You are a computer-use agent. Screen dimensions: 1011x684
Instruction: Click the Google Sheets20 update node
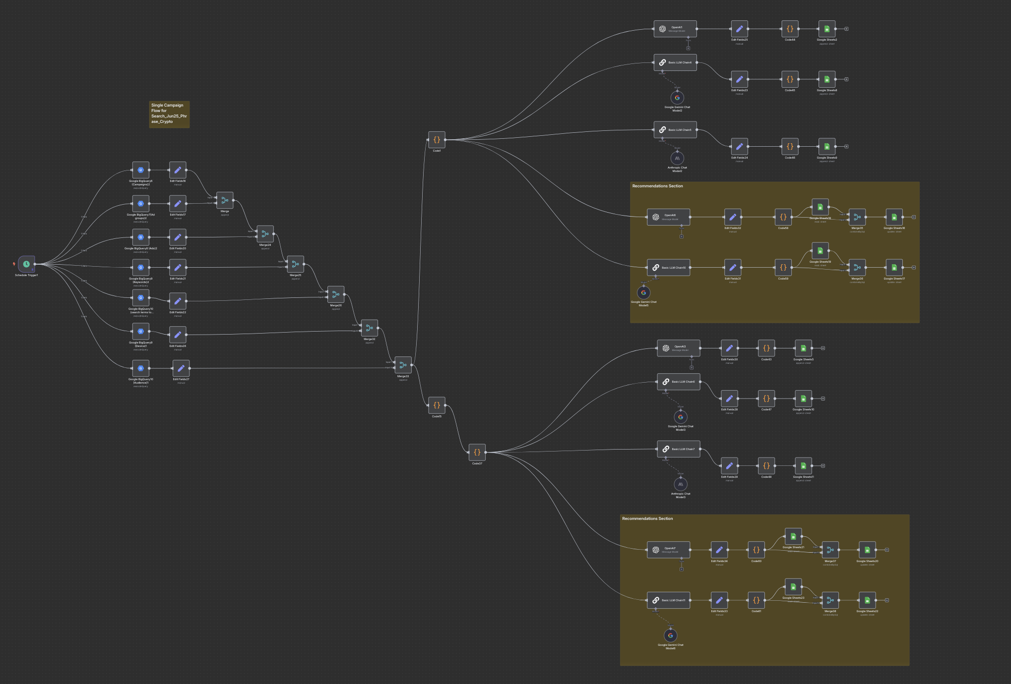pyautogui.click(x=867, y=550)
